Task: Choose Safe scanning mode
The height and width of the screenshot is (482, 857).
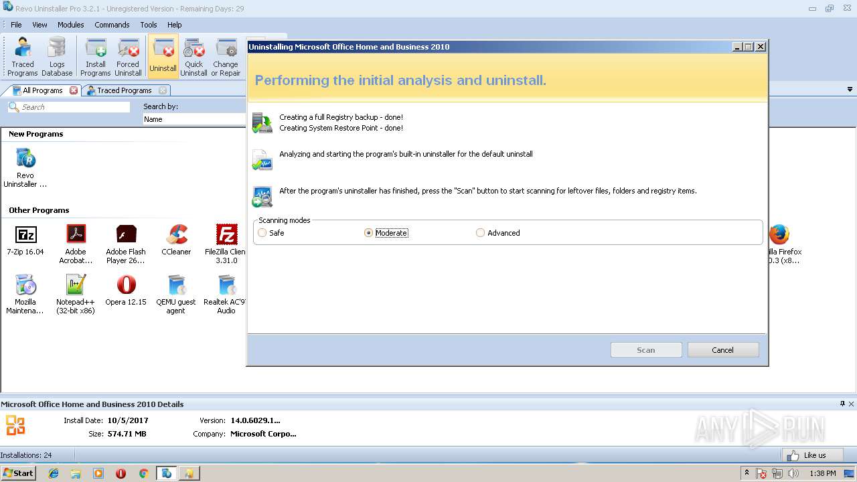Action: click(x=271, y=233)
